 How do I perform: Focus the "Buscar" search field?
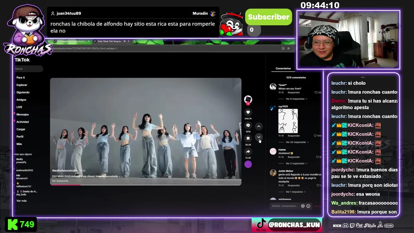pos(28,69)
